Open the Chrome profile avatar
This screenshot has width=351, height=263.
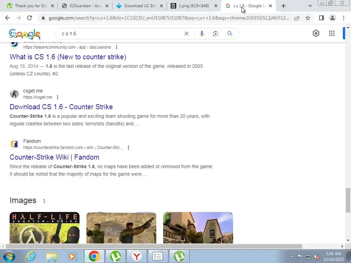pos(332,18)
